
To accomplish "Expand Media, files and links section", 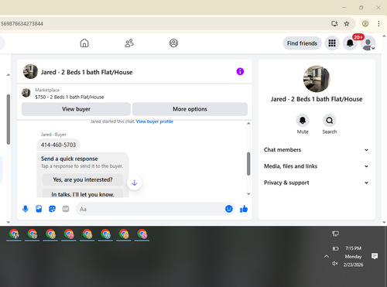I will coord(317,166).
